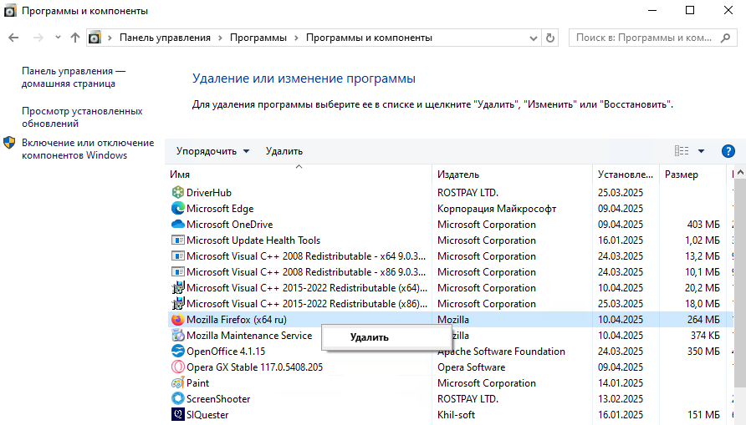Click Корпорация Майкрософт publisher cell
746x425 pixels.
[x=497, y=209]
